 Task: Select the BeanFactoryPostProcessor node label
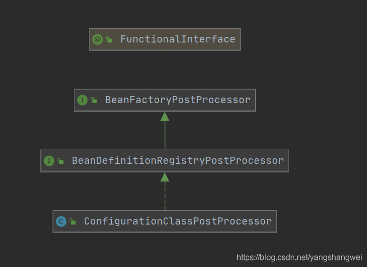tap(177, 100)
